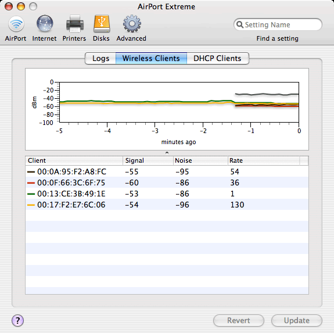
Task: Click noise value -95
Action: click(x=182, y=171)
